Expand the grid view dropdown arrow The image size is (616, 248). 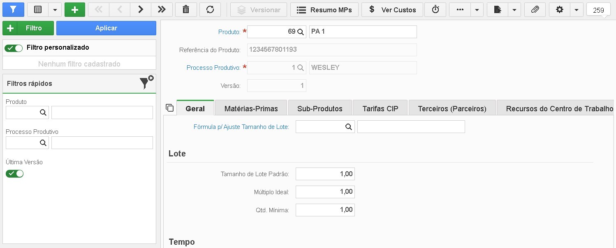(55, 9)
